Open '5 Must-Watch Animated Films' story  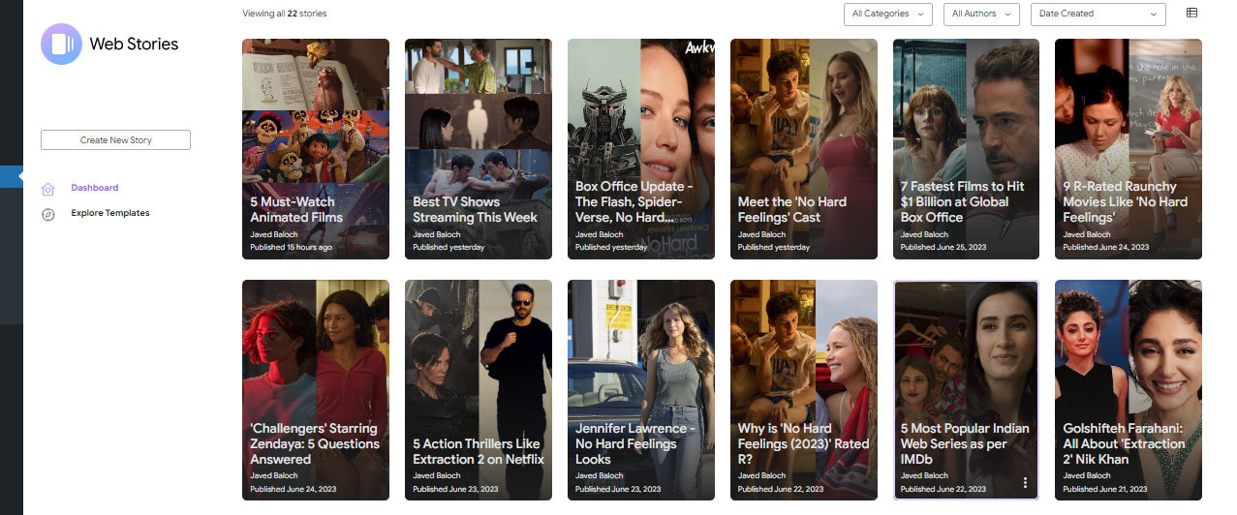click(x=316, y=149)
